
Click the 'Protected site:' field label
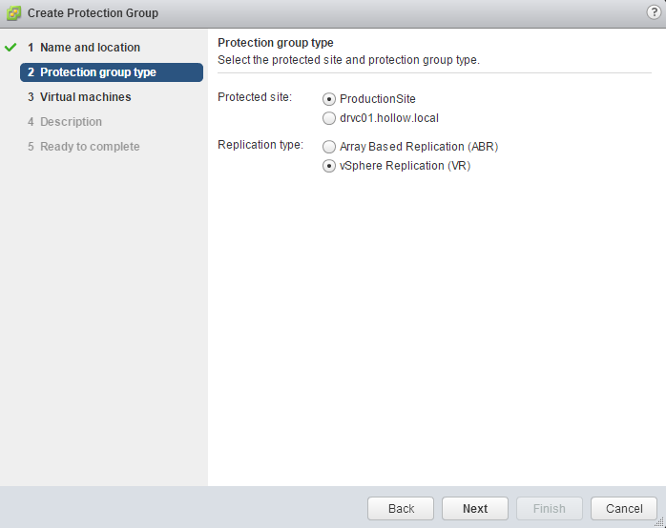point(255,97)
